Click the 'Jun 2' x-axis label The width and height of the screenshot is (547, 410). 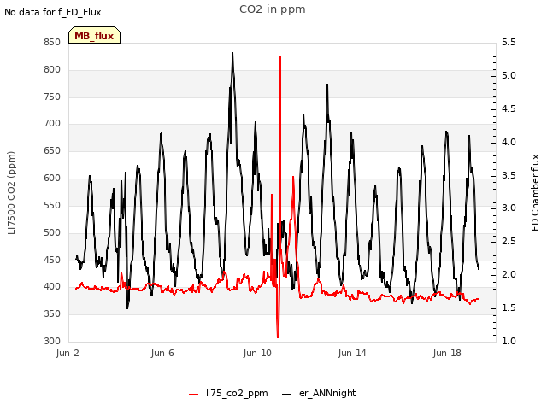(x=68, y=353)
